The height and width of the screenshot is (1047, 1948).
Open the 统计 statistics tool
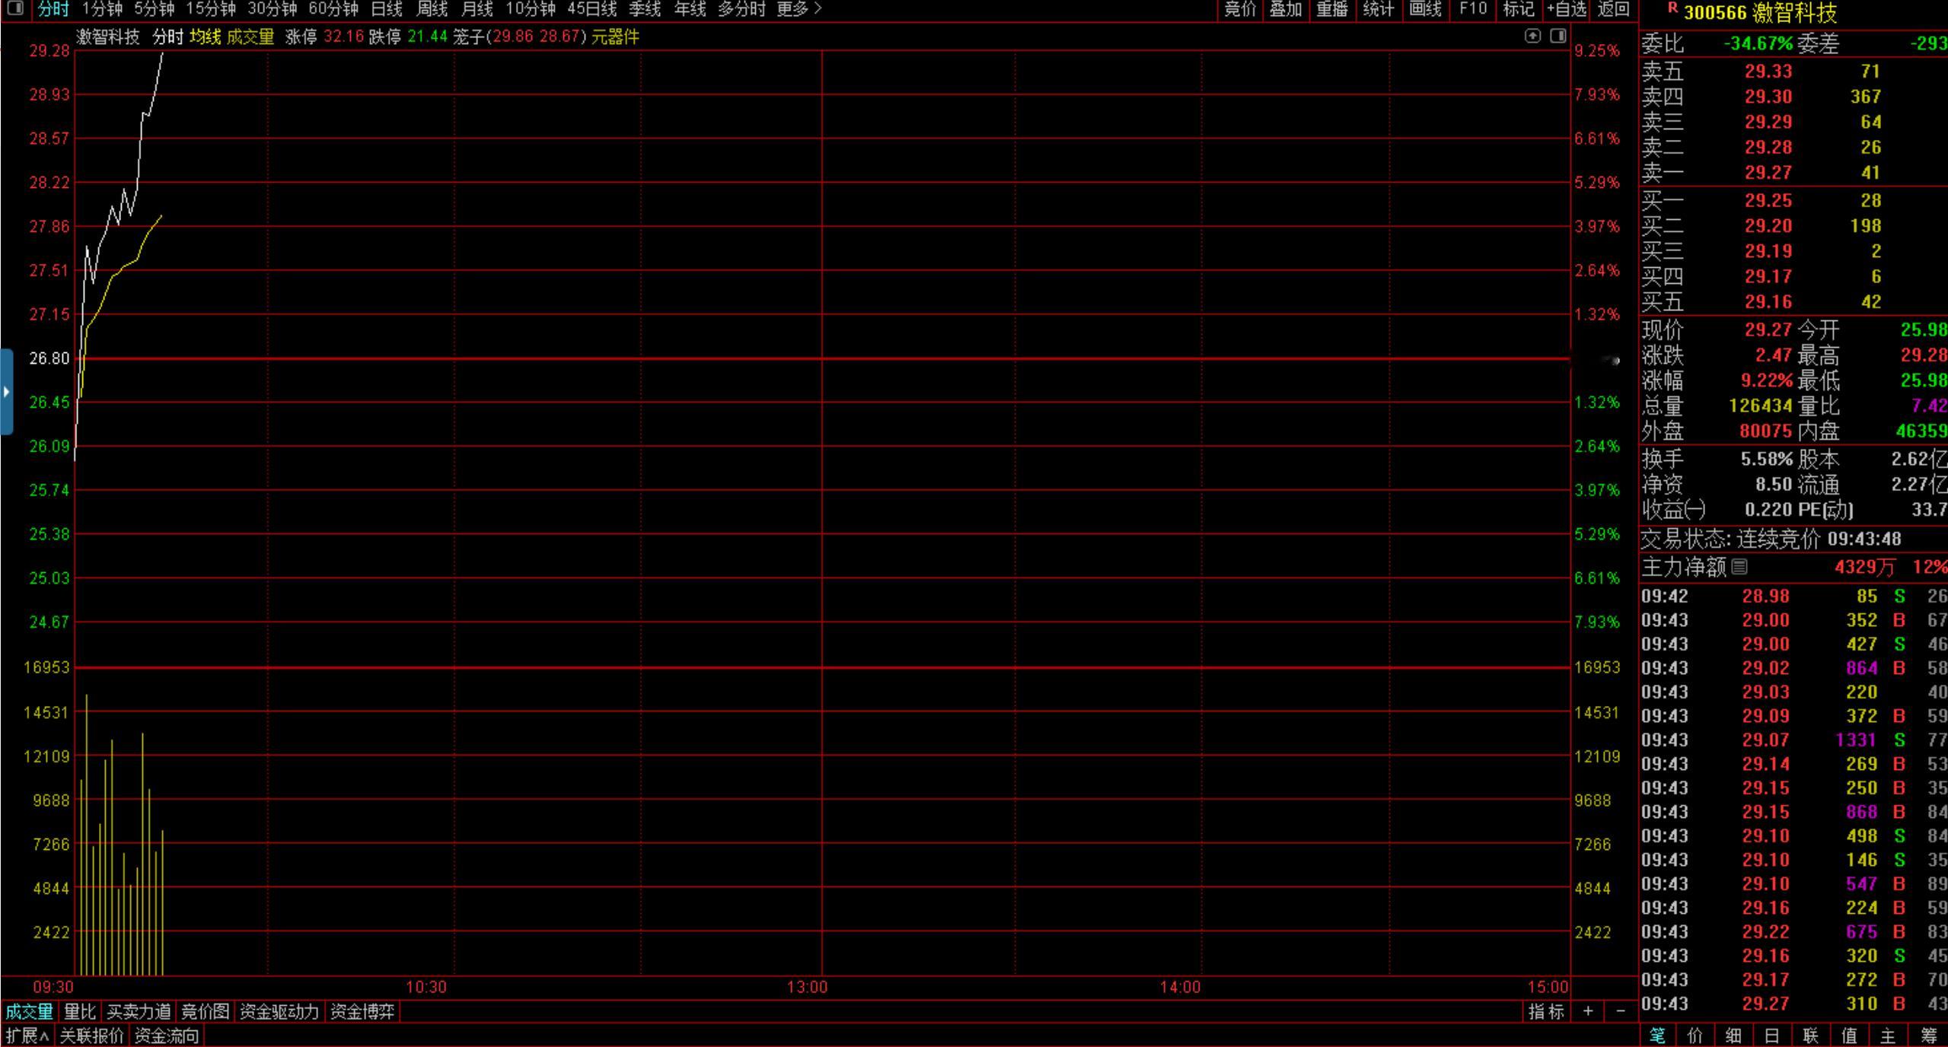tap(1379, 9)
